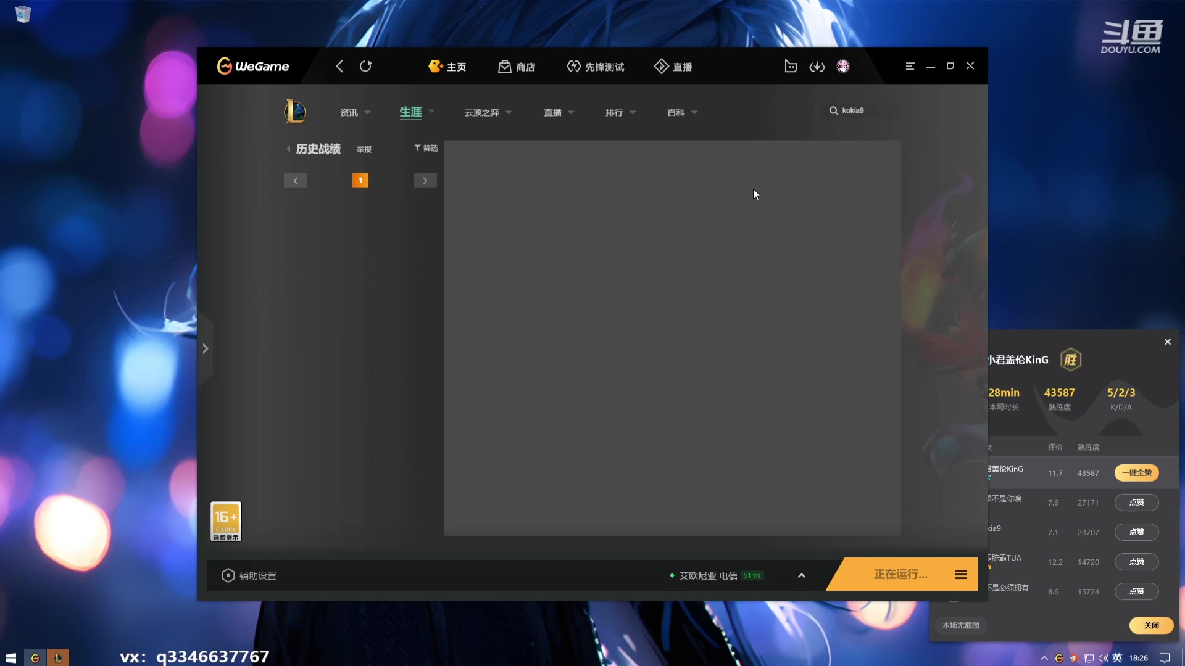Click the League of Legends taskbar icon

point(58,658)
